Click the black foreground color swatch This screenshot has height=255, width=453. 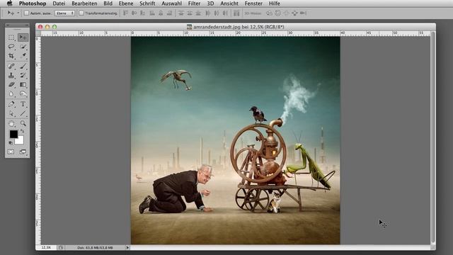(13, 134)
